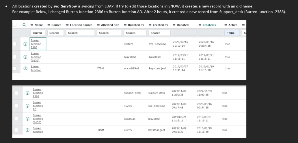The width and height of the screenshot is (298, 143).
Task: Open info icon for ITSM row updated by aucxr019ad
Action: [x=25, y=68]
